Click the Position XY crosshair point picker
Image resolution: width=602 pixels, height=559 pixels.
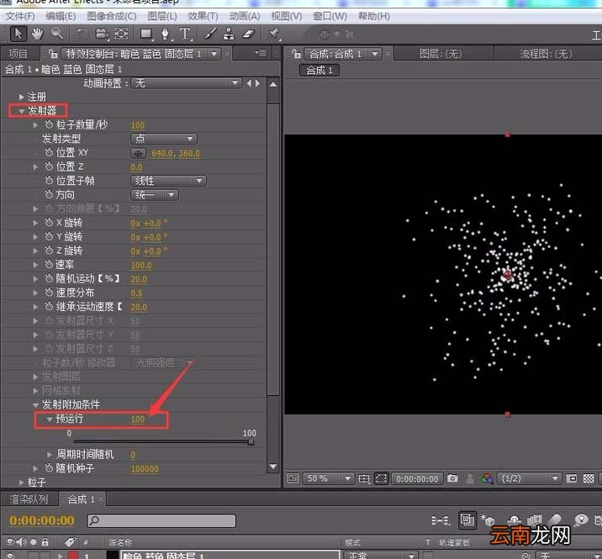pos(138,153)
